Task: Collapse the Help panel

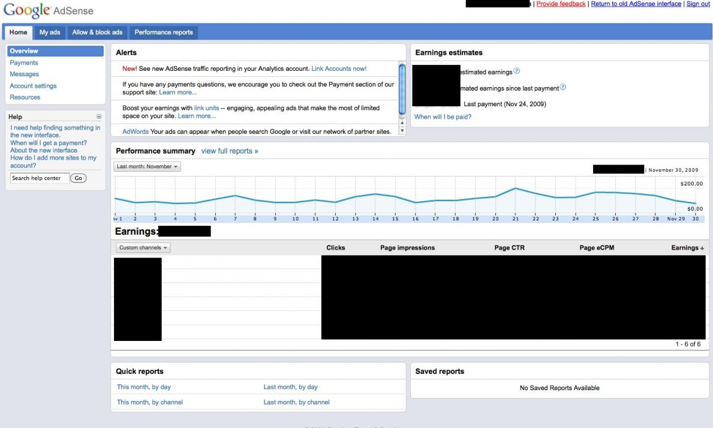Action: pos(99,116)
